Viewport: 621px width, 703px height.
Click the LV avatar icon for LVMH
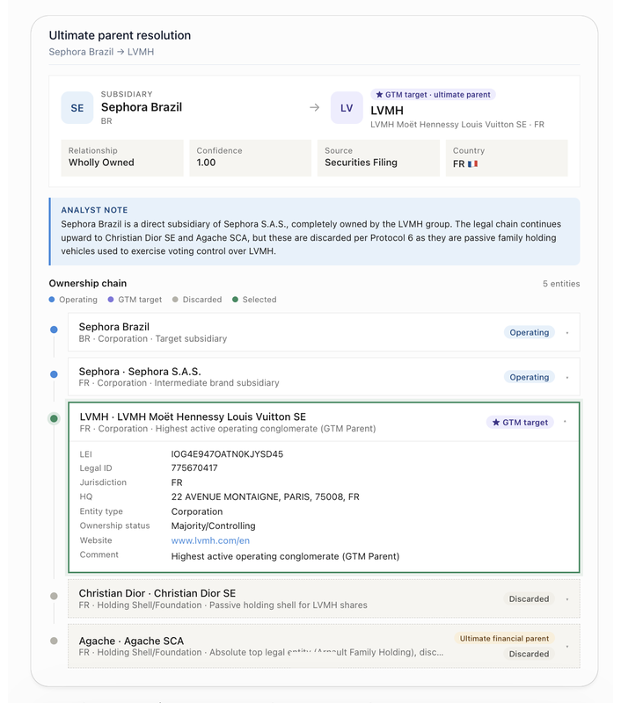click(347, 107)
